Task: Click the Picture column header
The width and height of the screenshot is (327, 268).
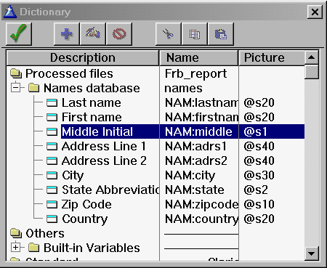Action: click(x=272, y=58)
